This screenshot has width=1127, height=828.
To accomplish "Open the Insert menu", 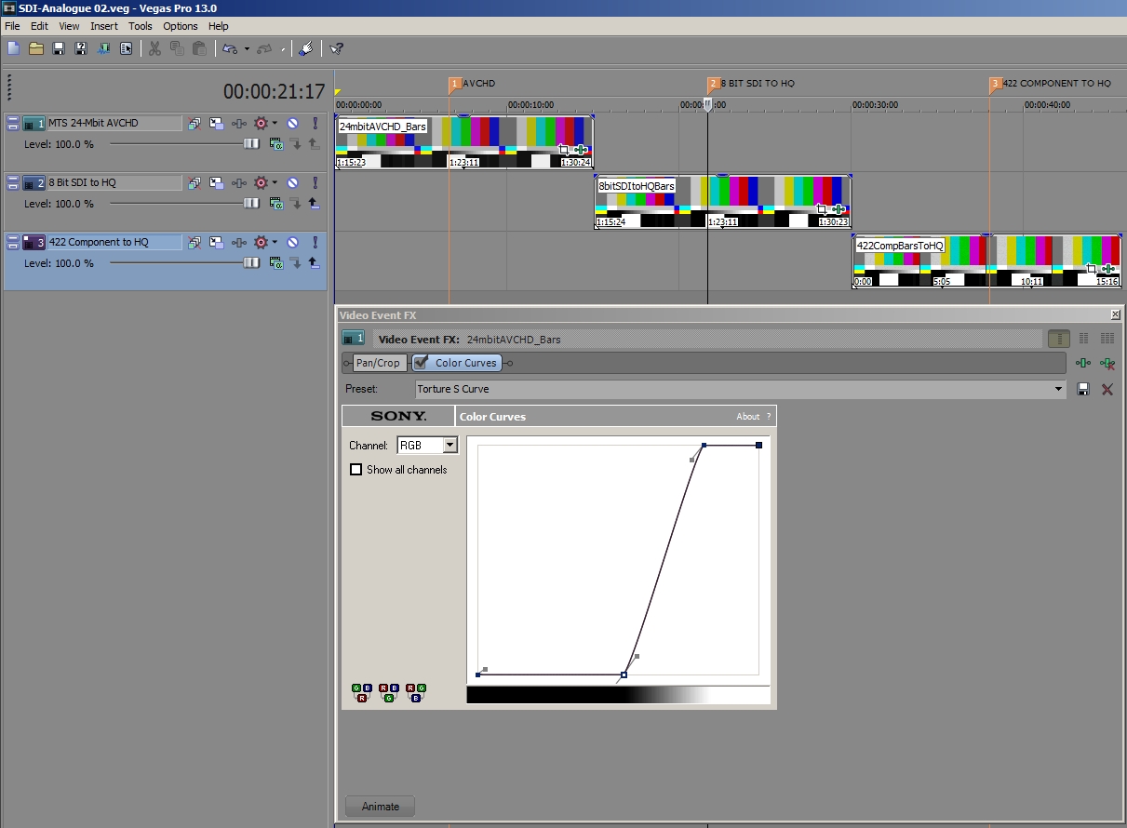I will click(x=104, y=26).
